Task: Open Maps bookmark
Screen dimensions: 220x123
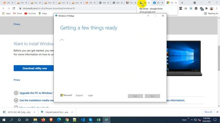Action: click(43, 13)
